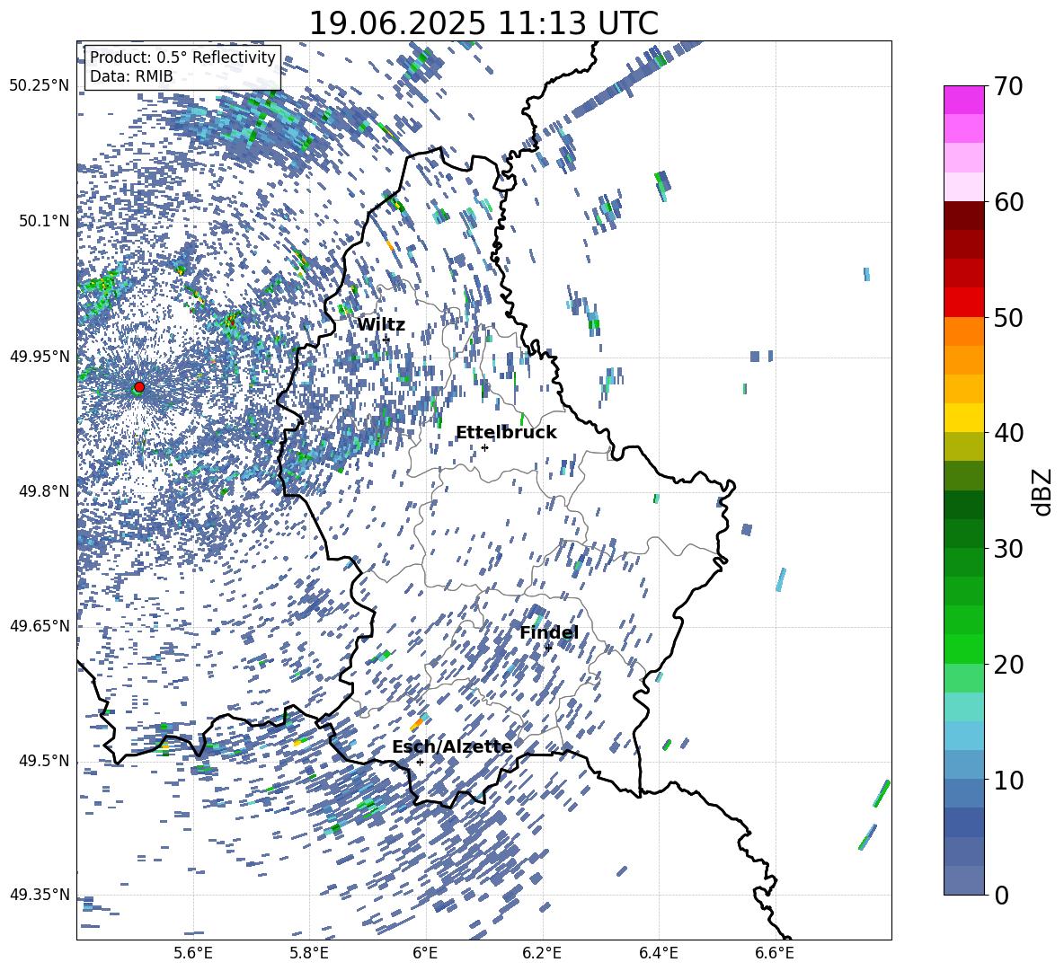Click the colorbar tick label 30
1064x971 pixels.
coord(1008,549)
